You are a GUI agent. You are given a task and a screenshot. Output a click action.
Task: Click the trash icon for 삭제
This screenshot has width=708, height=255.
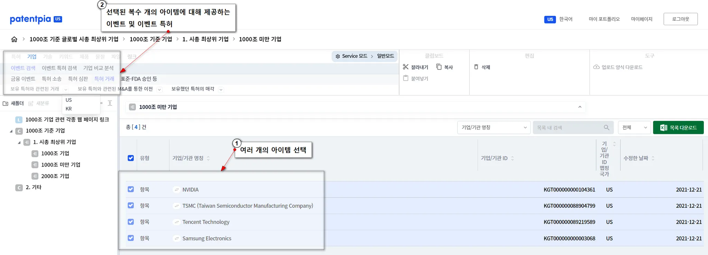(x=476, y=67)
